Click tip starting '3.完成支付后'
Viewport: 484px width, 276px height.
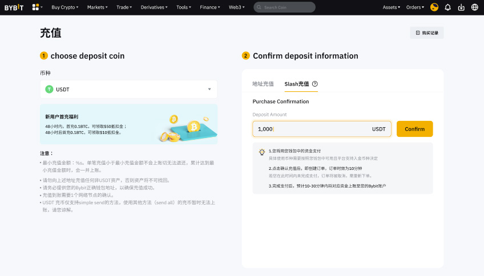(x=327, y=186)
